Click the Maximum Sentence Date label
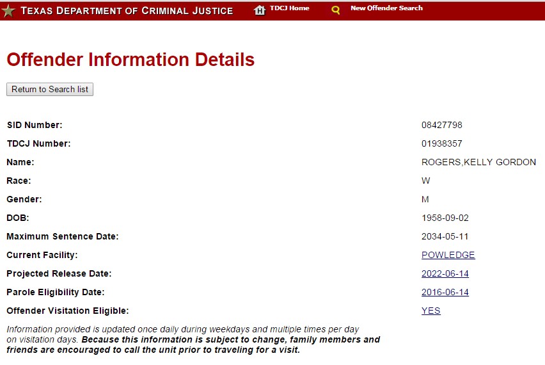 click(63, 236)
